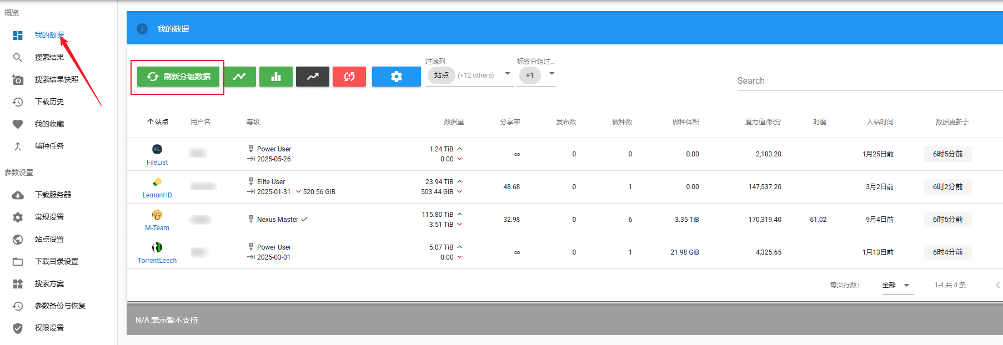This screenshot has width=1003, height=345.
Task: Open the 每页行数 rows-per-page dropdown
Action: (x=897, y=285)
